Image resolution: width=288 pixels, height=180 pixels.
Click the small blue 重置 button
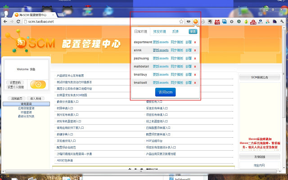(x=193, y=31)
